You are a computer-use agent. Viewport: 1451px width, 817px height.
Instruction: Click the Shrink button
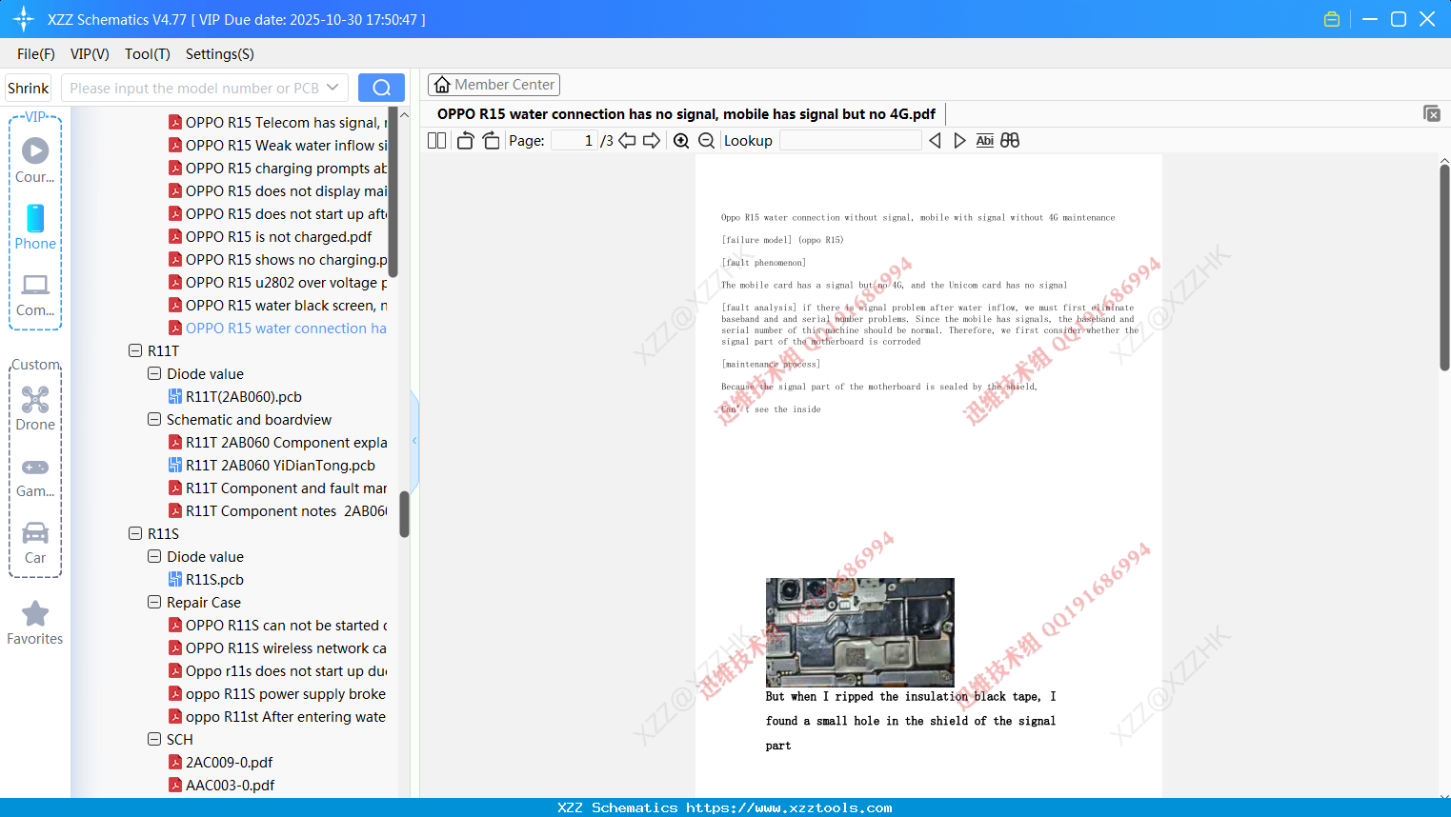point(29,88)
